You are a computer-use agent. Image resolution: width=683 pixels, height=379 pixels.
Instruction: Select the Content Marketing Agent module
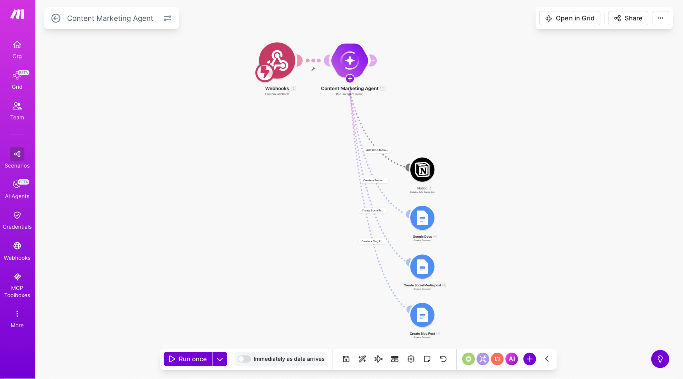click(x=350, y=61)
